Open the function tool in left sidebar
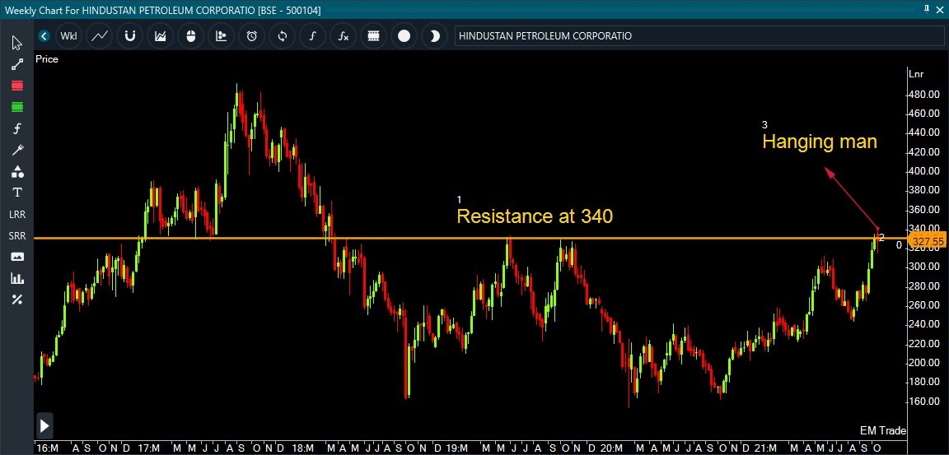Viewport: 949px width, 455px height. [17, 128]
